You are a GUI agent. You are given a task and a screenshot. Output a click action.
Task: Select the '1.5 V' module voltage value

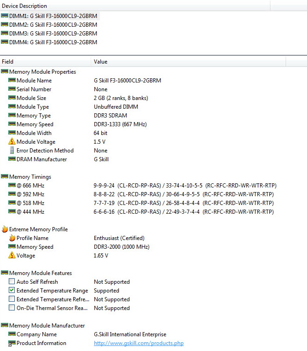pos(99,142)
